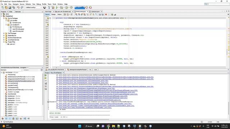
Task: Toggle Show Static Members filter in Navigator
Action: (x=10, y=119)
